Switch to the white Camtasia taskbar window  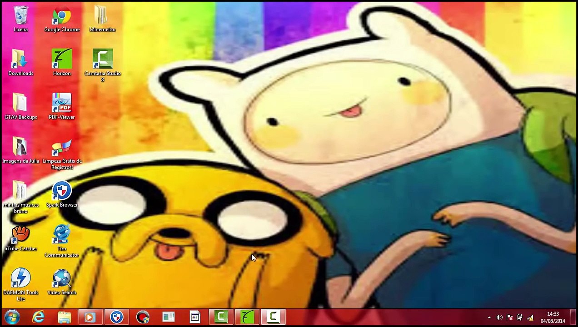273,317
